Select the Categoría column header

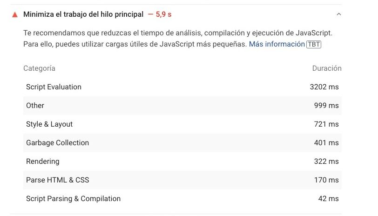(39, 68)
